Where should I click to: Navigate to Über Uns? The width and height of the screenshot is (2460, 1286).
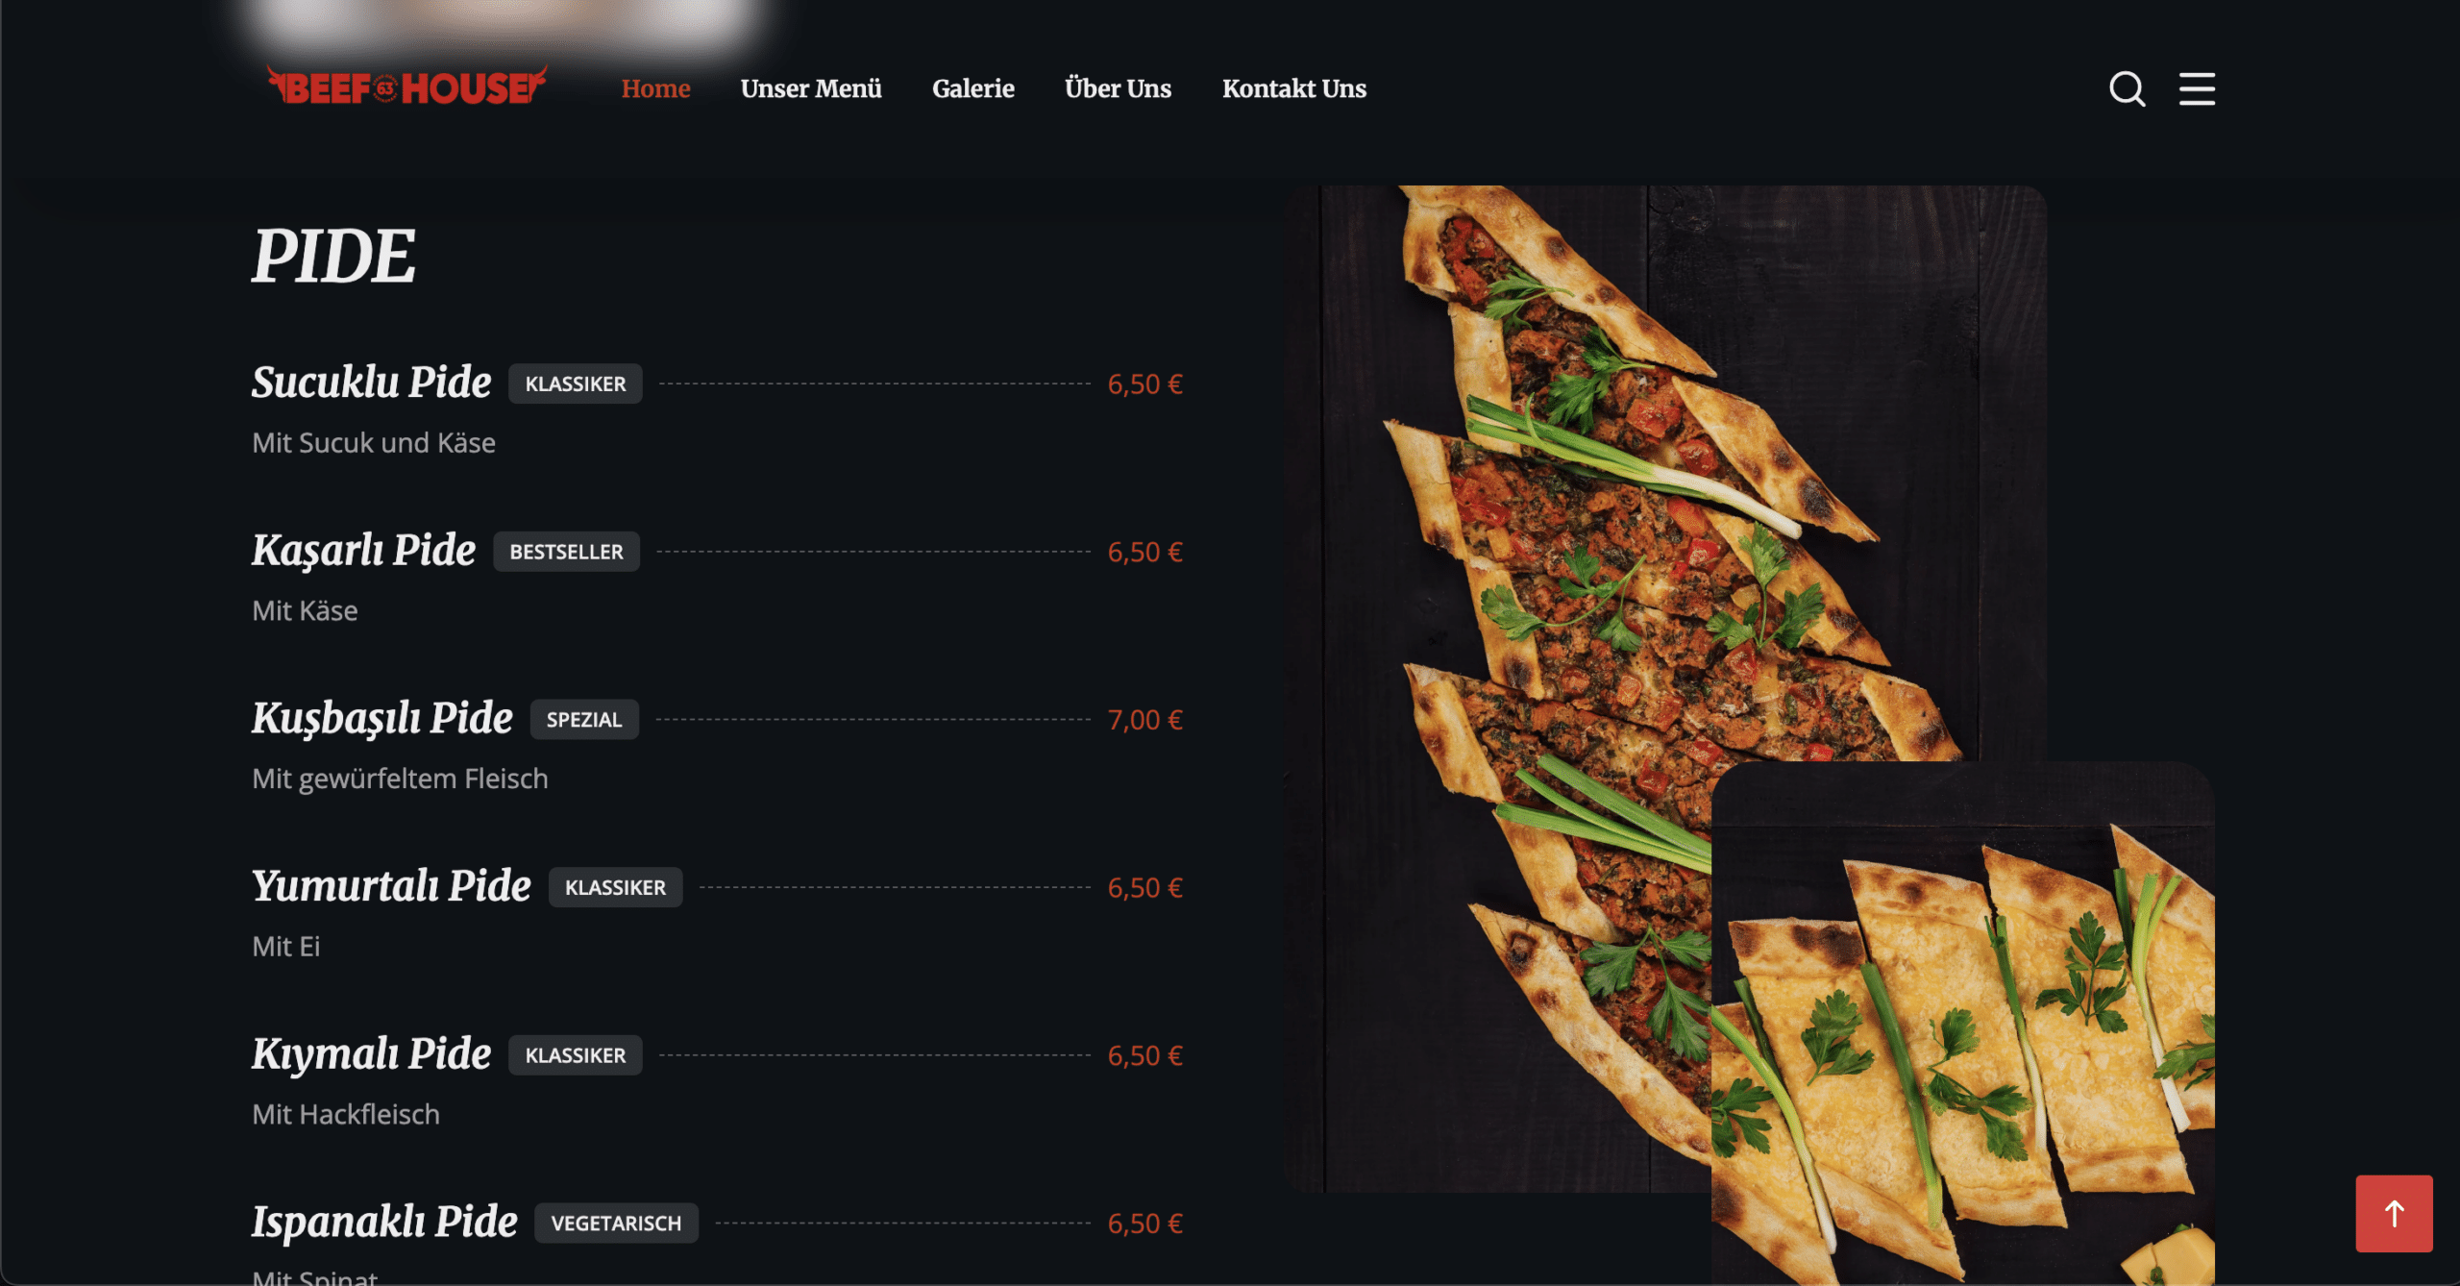click(x=1118, y=88)
